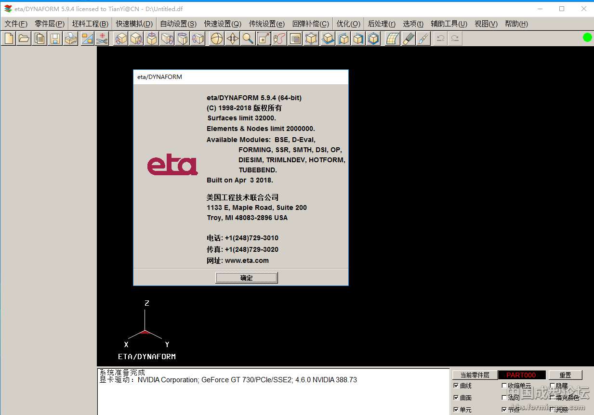The width and height of the screenshot is (594, 415).
Task: Select the sixth cube rotation icon
Action: point(198,39)
